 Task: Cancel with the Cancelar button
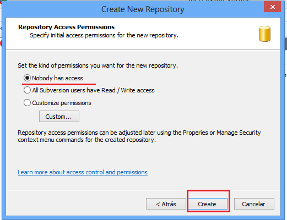point(254,204)
